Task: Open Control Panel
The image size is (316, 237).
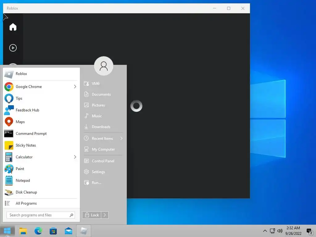Action: pyautogui.click(x=103, y=161)
